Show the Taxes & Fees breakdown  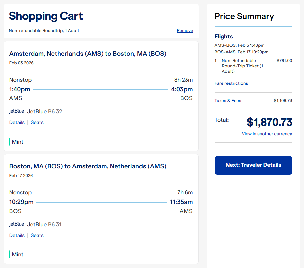coord(228,101)
